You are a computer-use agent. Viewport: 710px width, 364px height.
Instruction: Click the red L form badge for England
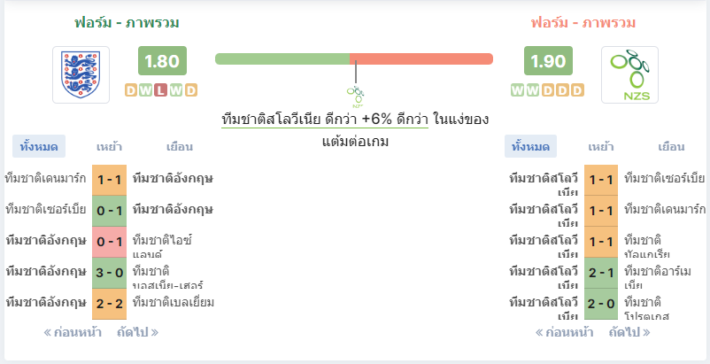160,90
